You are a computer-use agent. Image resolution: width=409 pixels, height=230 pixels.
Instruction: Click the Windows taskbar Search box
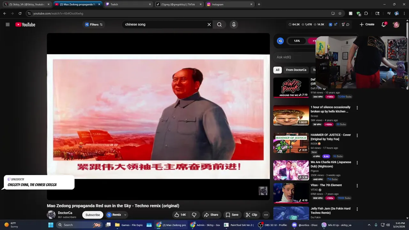[80, 225]
